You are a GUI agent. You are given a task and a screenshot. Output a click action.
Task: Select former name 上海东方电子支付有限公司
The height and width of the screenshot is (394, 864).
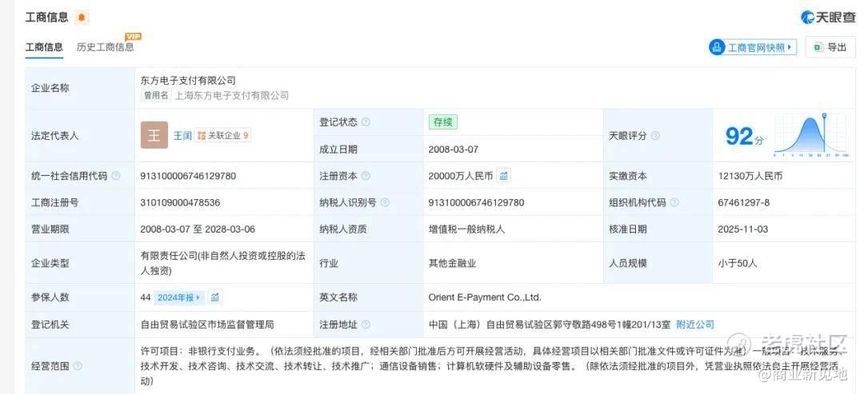pyautogui.click(x=232, y=95)
